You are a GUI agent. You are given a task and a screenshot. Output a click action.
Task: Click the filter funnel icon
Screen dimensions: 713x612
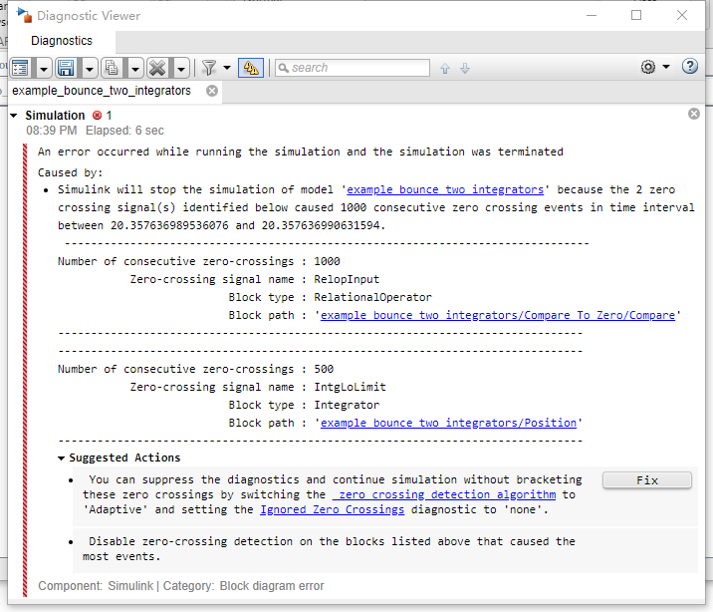[x=209, y=68]
